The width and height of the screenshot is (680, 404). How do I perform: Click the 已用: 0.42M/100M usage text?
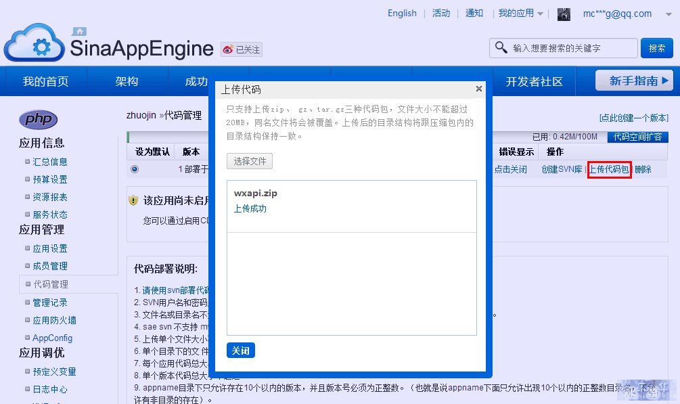point(565,137)
